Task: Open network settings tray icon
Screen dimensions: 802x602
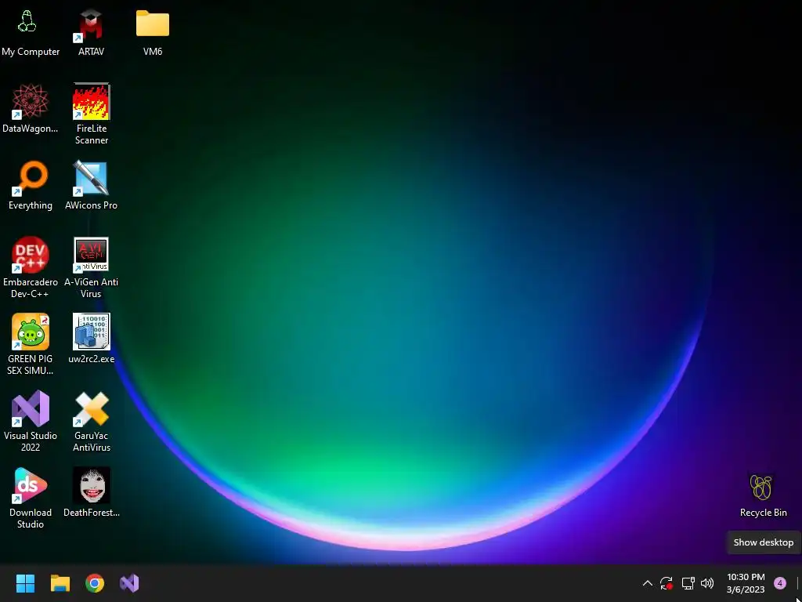Action: [688, 583]
